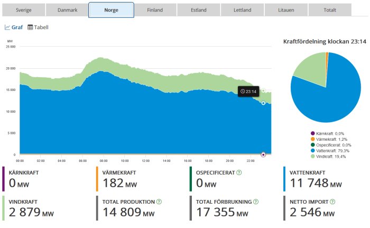This screenshot has width=370, height=228.
Task: Click the Vindkraft light green legend dot
Action: coord(313,156)
